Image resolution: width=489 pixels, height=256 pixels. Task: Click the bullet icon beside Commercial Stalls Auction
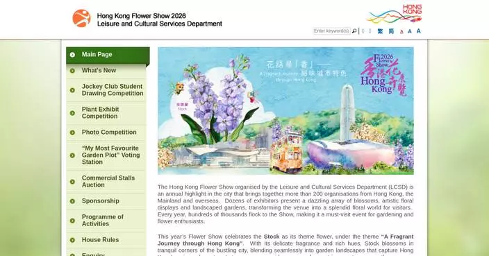[x=72, y=182]
